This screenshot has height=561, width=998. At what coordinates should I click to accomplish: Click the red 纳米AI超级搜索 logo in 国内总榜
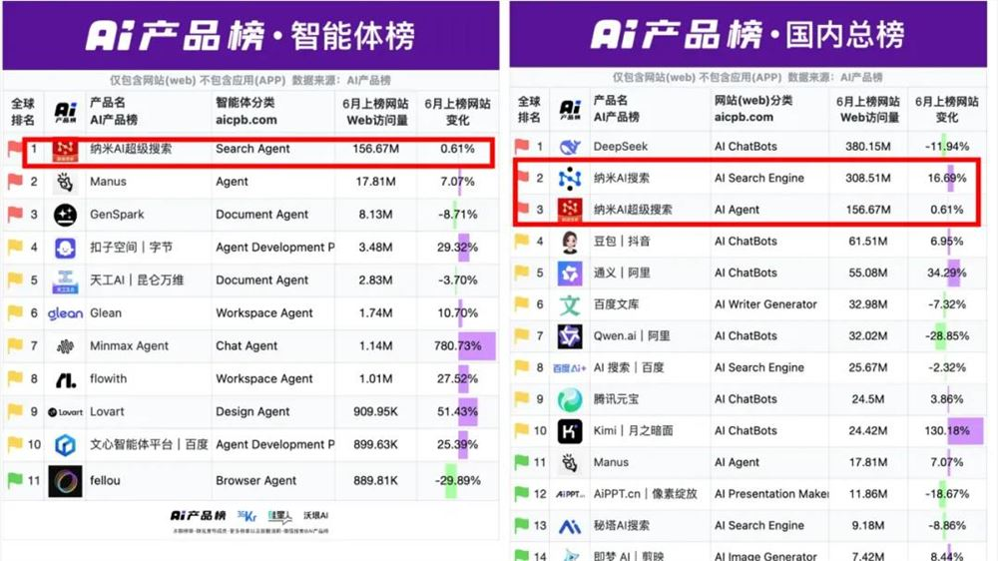pos(570,211)
